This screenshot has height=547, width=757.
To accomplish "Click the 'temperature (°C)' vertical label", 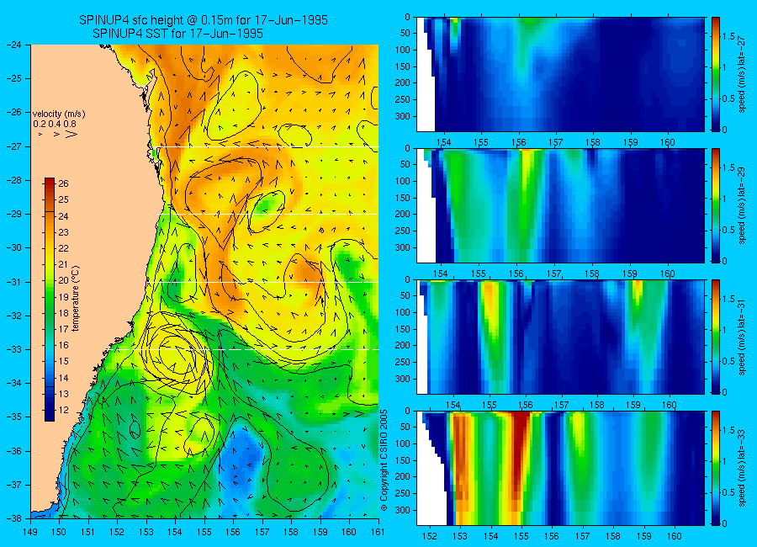I will coord(76,298).
